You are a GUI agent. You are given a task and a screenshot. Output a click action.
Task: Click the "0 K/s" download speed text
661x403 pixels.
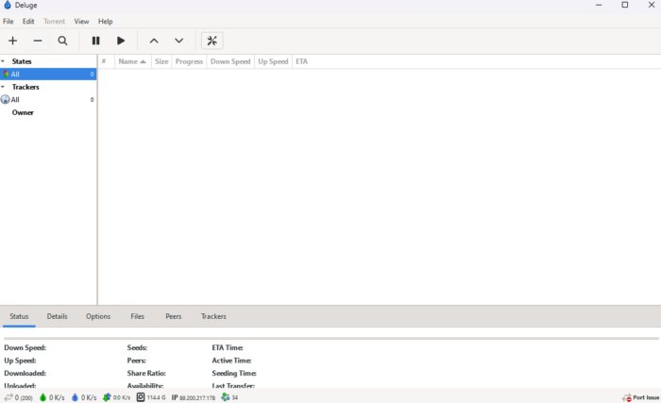[57, 397]
